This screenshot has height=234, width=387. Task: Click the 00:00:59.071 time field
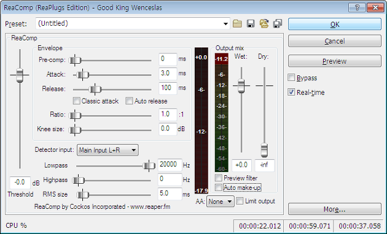coord(308,226)
